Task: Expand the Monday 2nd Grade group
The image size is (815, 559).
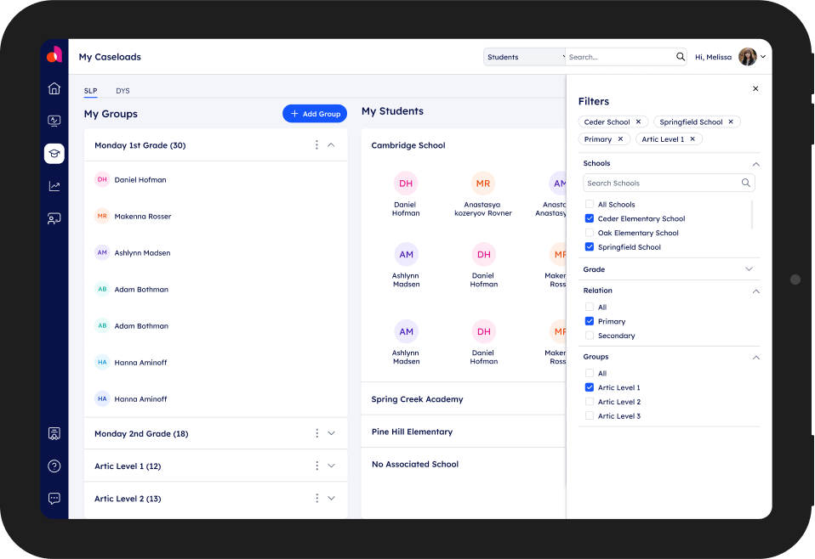Action: pos(331,433)
